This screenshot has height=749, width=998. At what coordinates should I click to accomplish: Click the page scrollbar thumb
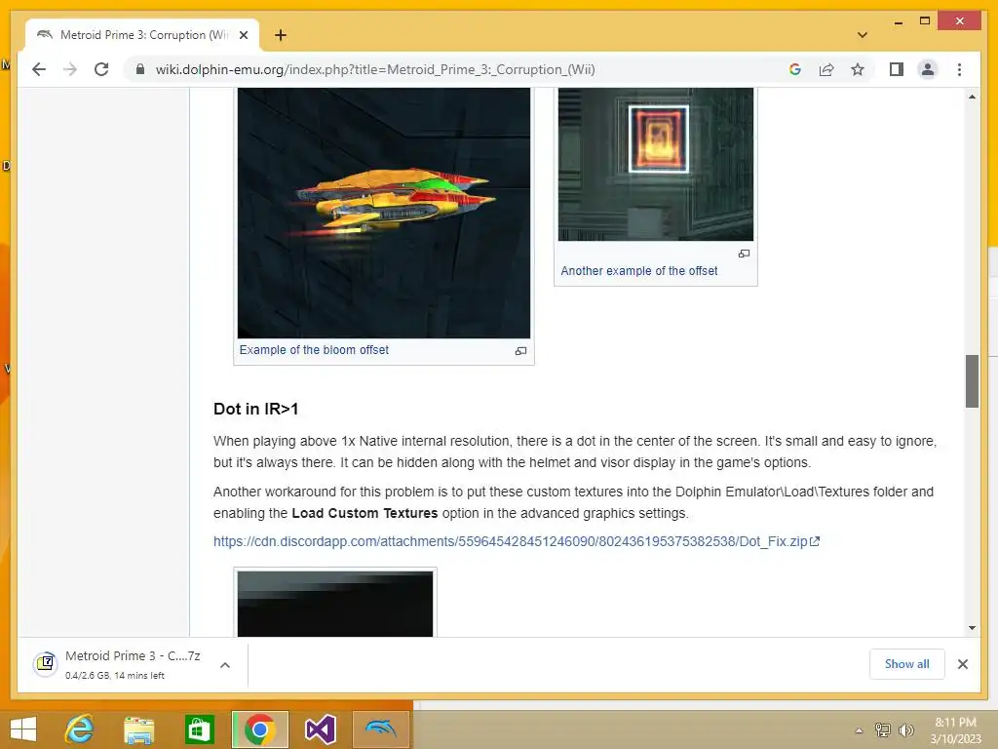(972, 381)
